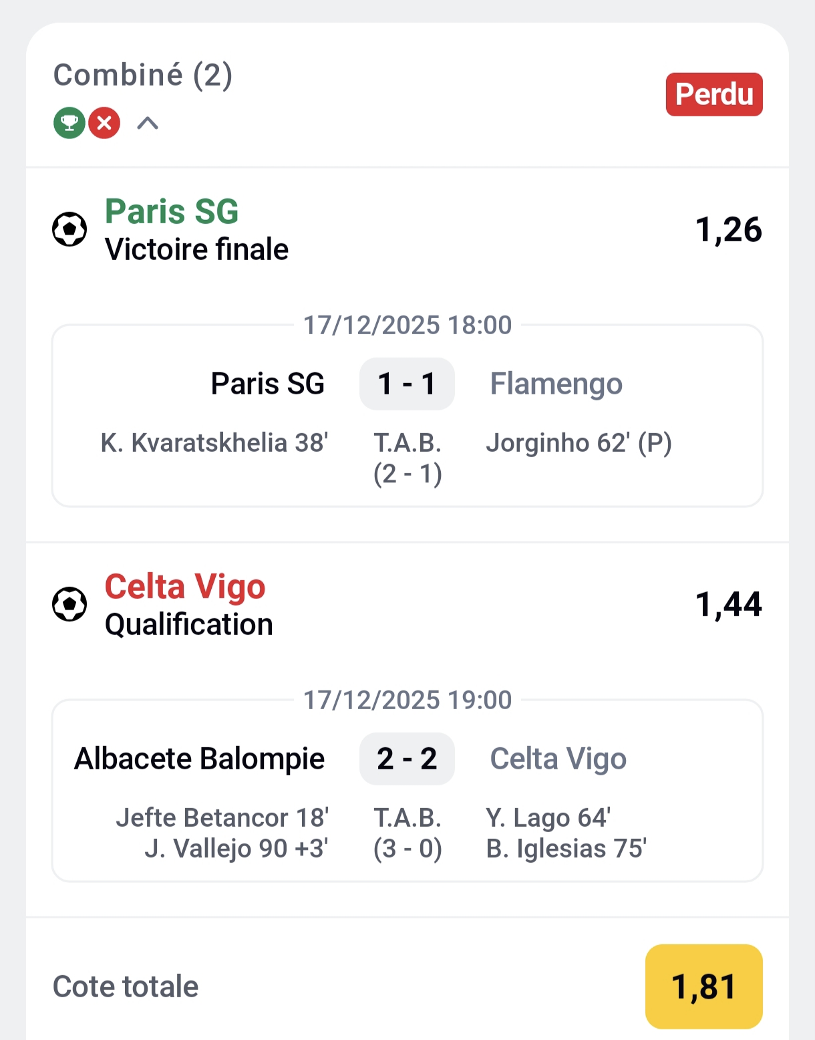Click the 1 - 1 score display
Screen dimensions: 815x1040
coord(407,384)
